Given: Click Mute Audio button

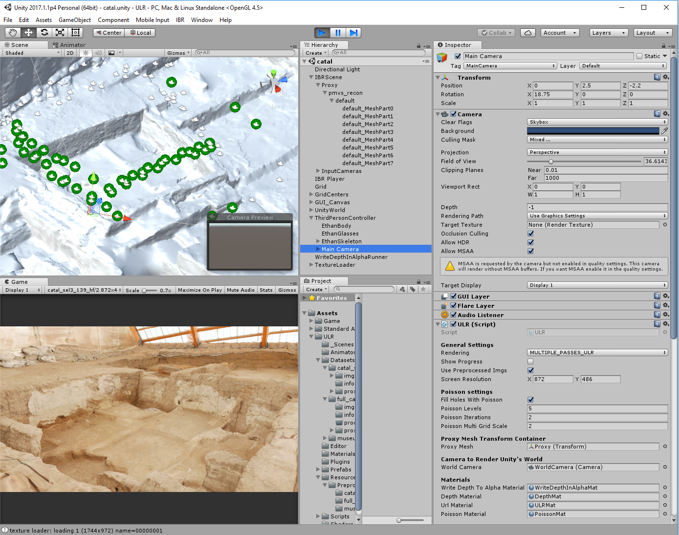Looking at the screenshot, I should [x=241, y=290].
